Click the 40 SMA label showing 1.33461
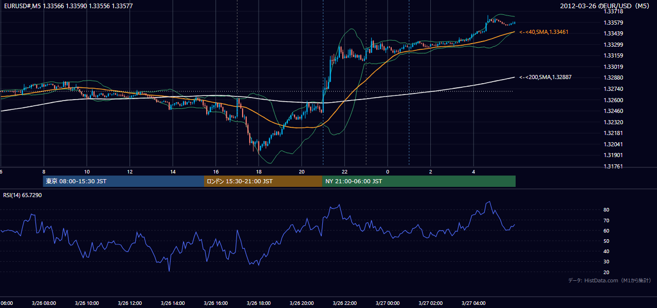The image size is (657, 308). click(x=544, y=32)
